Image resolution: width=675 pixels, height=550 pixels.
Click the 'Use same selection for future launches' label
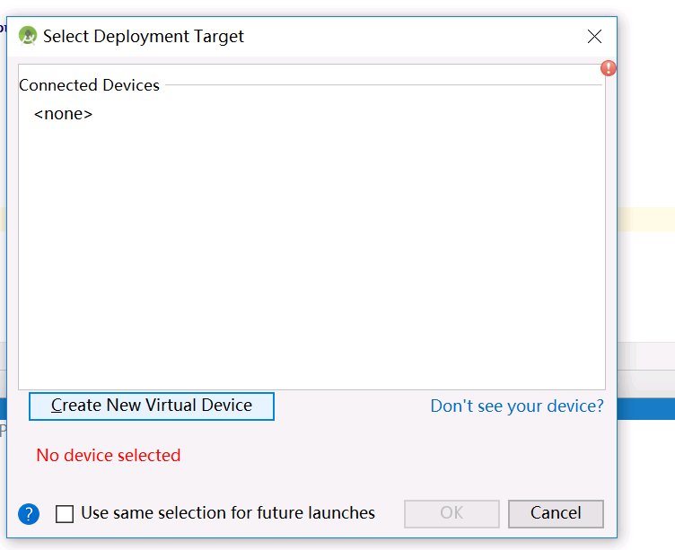point(228,513)
